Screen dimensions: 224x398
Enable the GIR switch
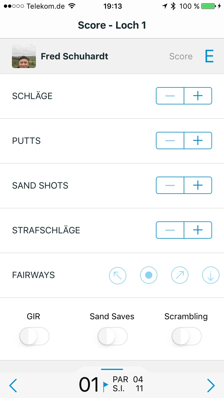tap(34, 336)
